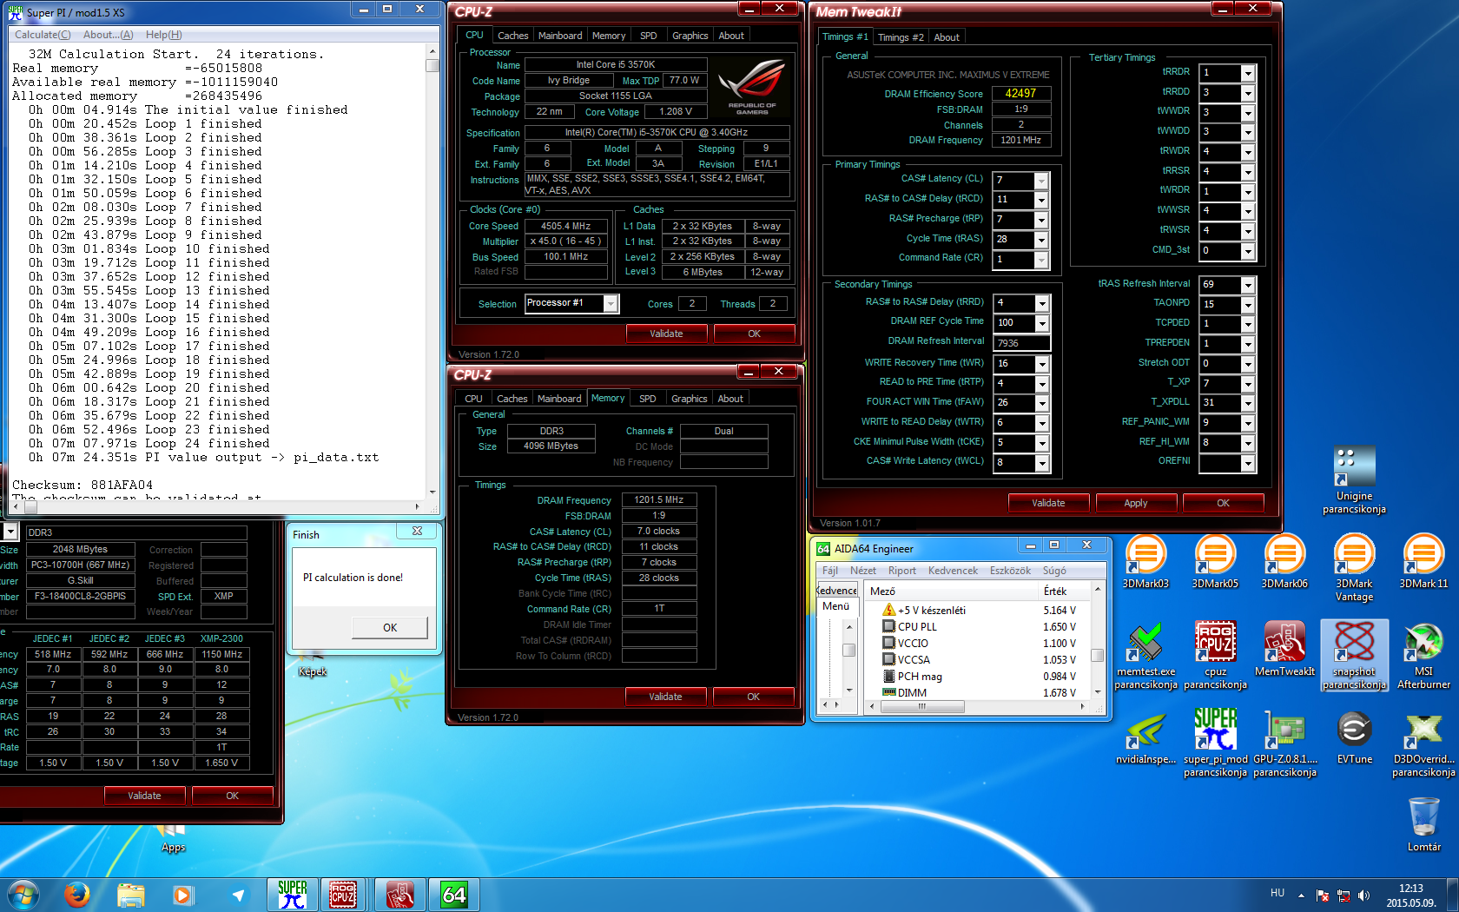Click OK in the SPD CPU-Z window
Viewport: 1459px width, 912px height.
coord(232,796)
